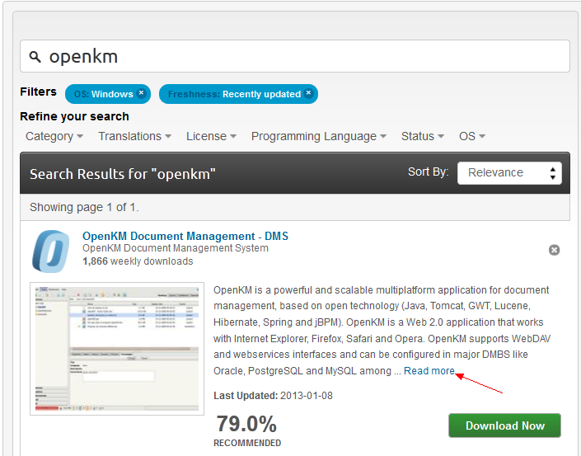
Task: Click into the openkm search field
Action: tap(295, 56)
